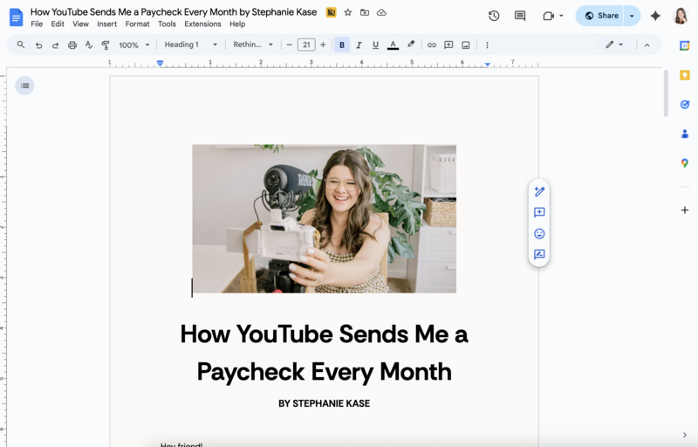The image size is (698, 447).
Task: Add a comment from toolbar
Action: click(x=448, y=45)
